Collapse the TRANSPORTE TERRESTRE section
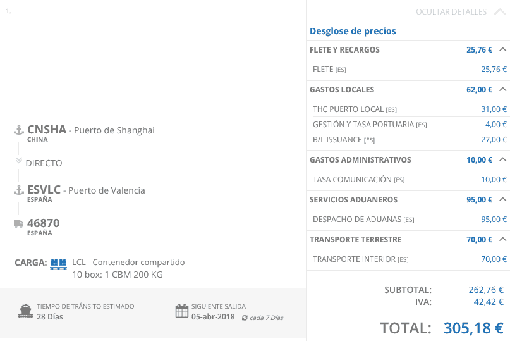Image resolution: width=510 pixels, height=341 pixels. coord(503,239)
